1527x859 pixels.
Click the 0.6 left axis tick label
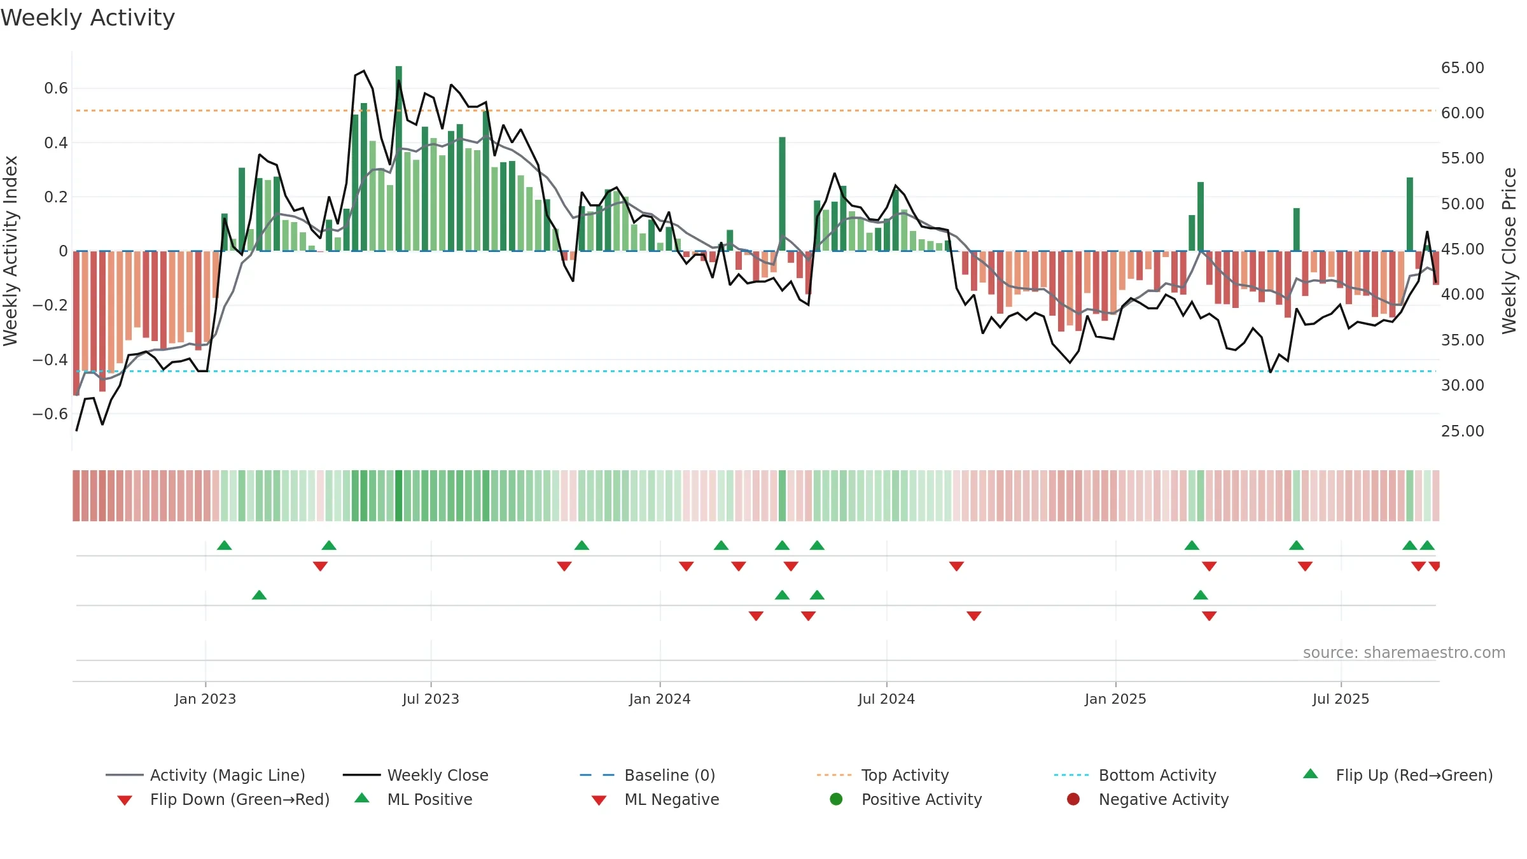tap(56, 88)
